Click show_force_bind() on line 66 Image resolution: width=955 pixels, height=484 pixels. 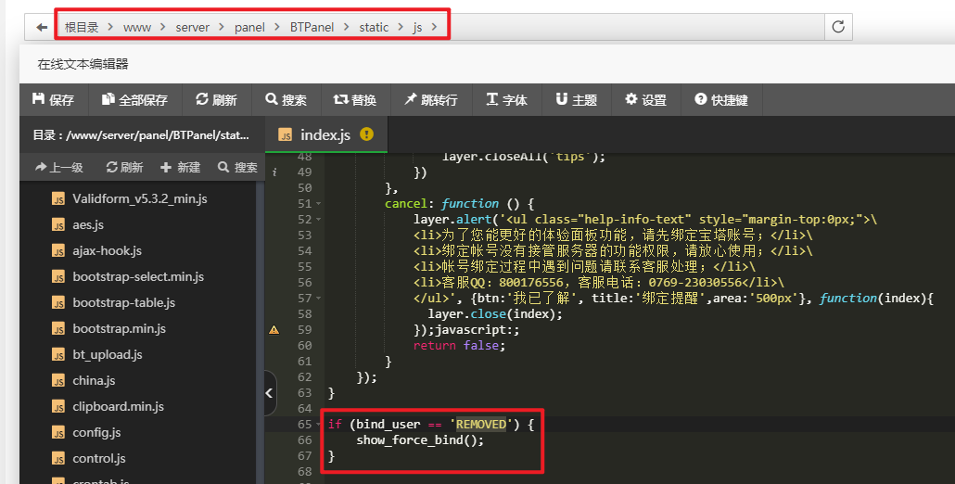click(420, 440)
